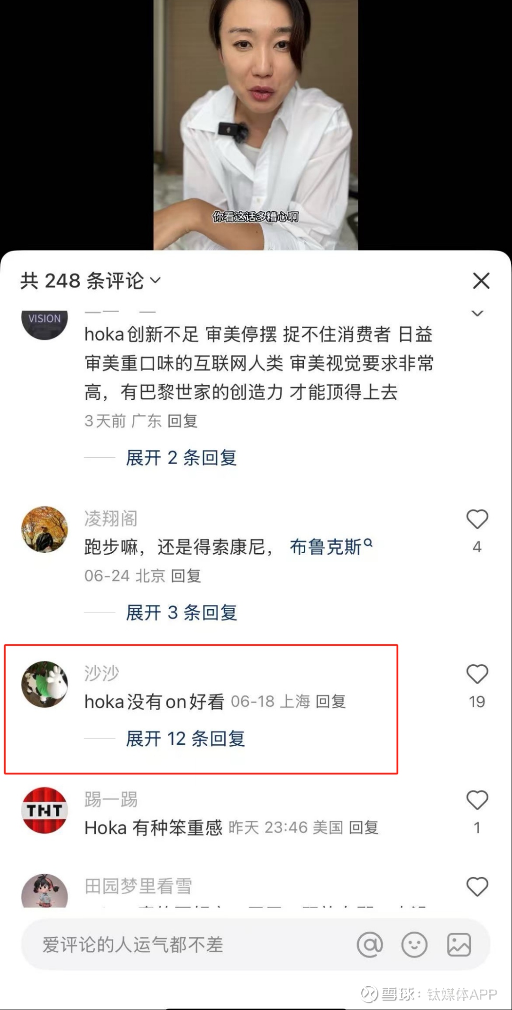Expand 2 replies under the hoka创新不足 comment
512x1010 pixels.
(x=181, y=458)
